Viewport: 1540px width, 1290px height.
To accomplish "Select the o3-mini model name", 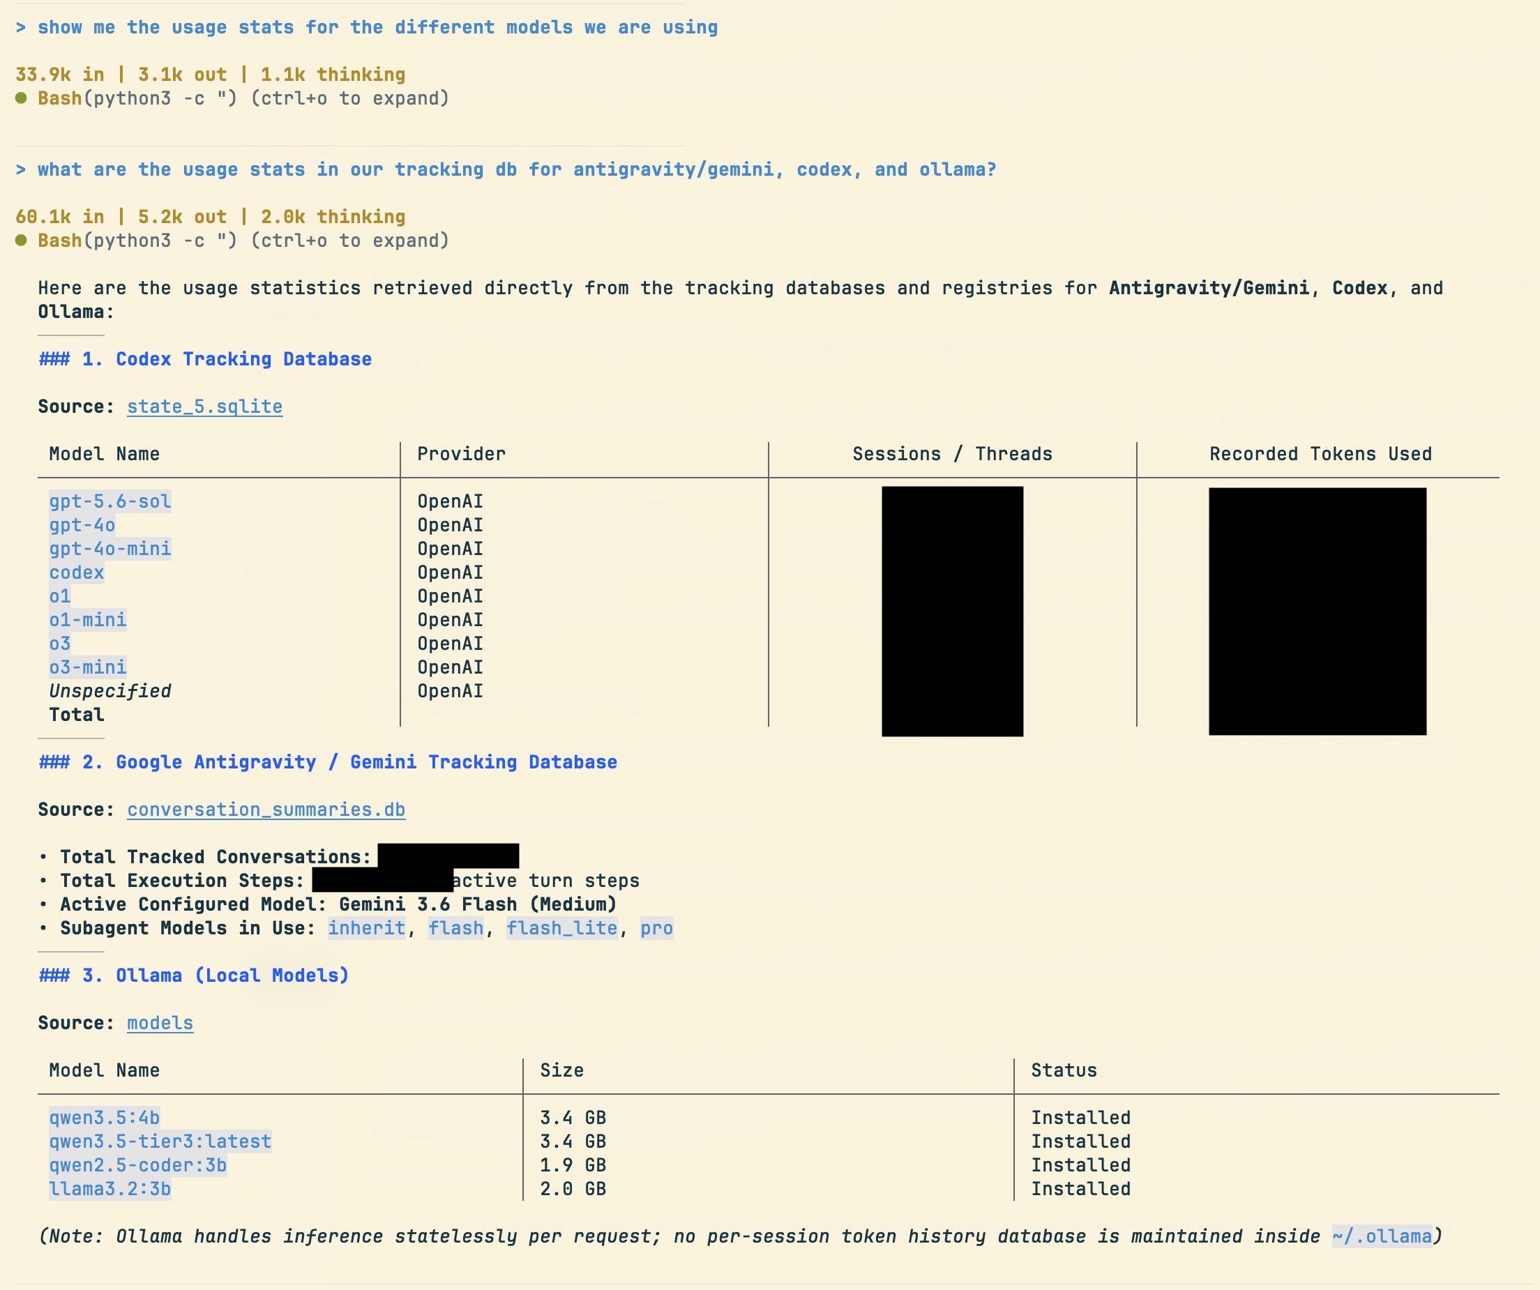I will tap(88, 668).
